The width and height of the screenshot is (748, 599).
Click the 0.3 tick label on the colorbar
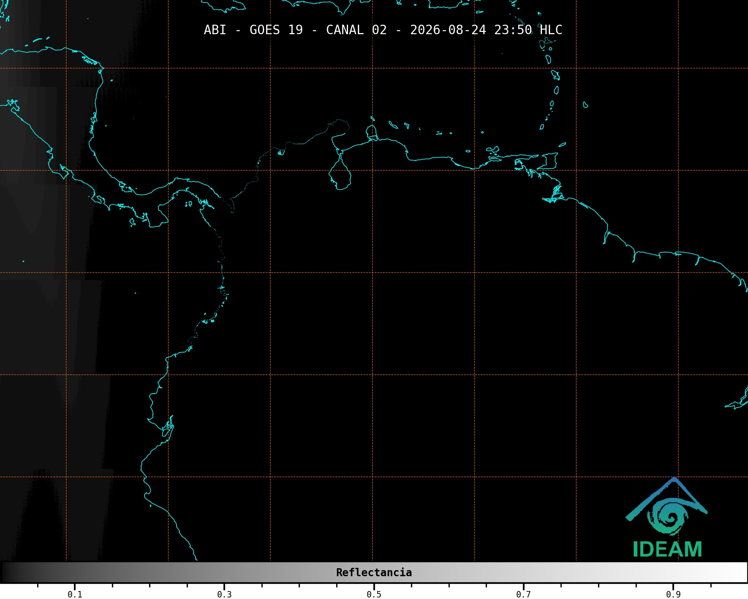(x=224, y=594)
